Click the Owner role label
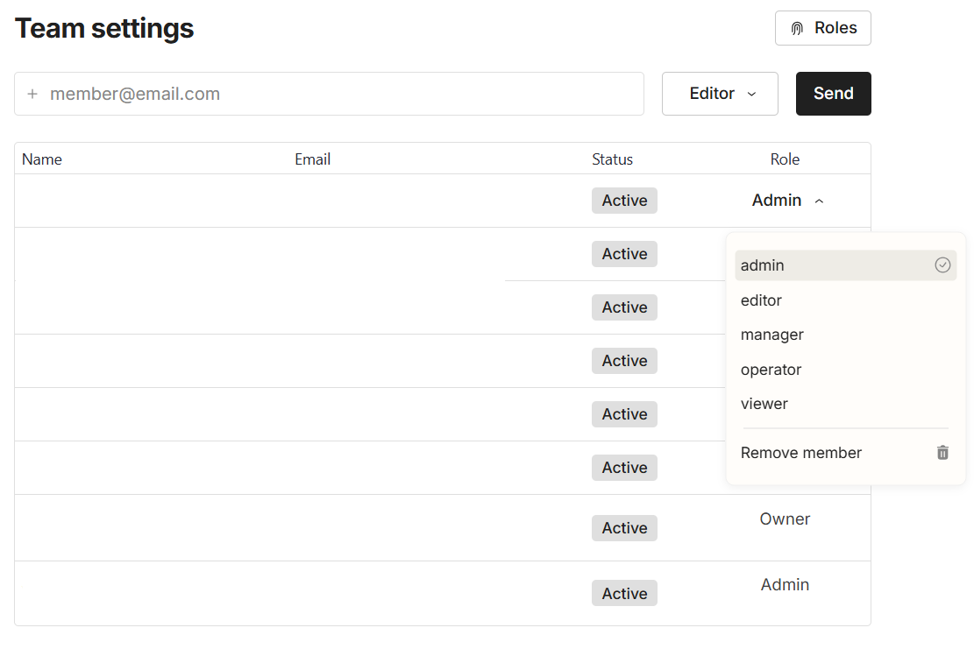 coord(785,518)
